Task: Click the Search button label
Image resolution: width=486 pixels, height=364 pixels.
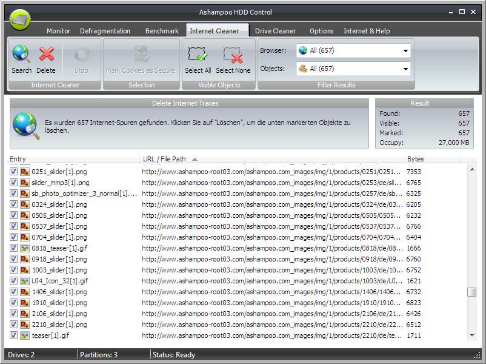Action: coord(22,70)
